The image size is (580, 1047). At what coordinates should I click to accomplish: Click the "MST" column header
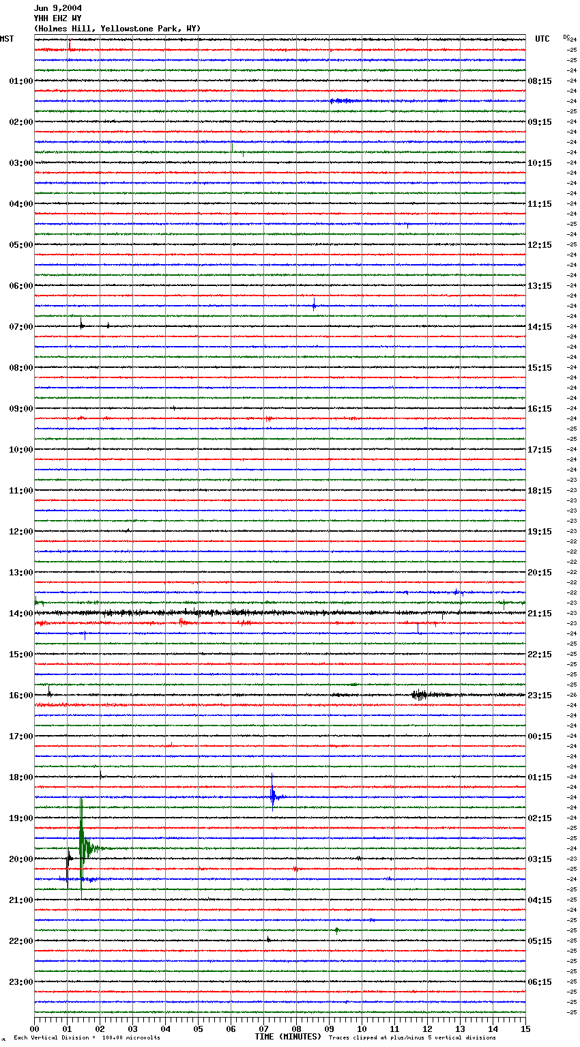click(x=7, y=39)
